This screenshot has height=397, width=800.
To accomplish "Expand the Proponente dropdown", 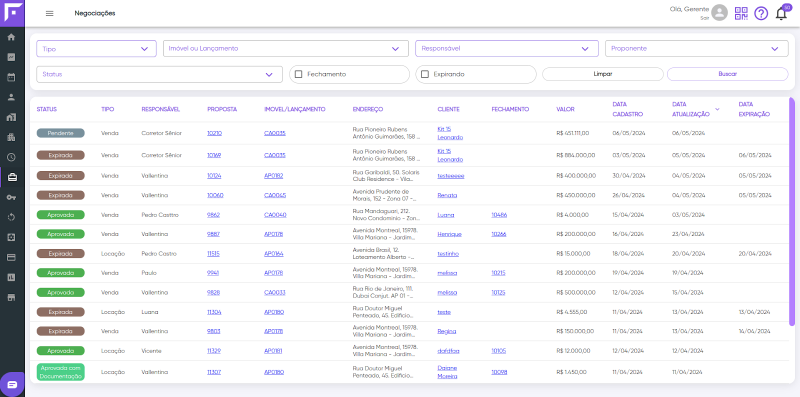I will pos(696,48).
